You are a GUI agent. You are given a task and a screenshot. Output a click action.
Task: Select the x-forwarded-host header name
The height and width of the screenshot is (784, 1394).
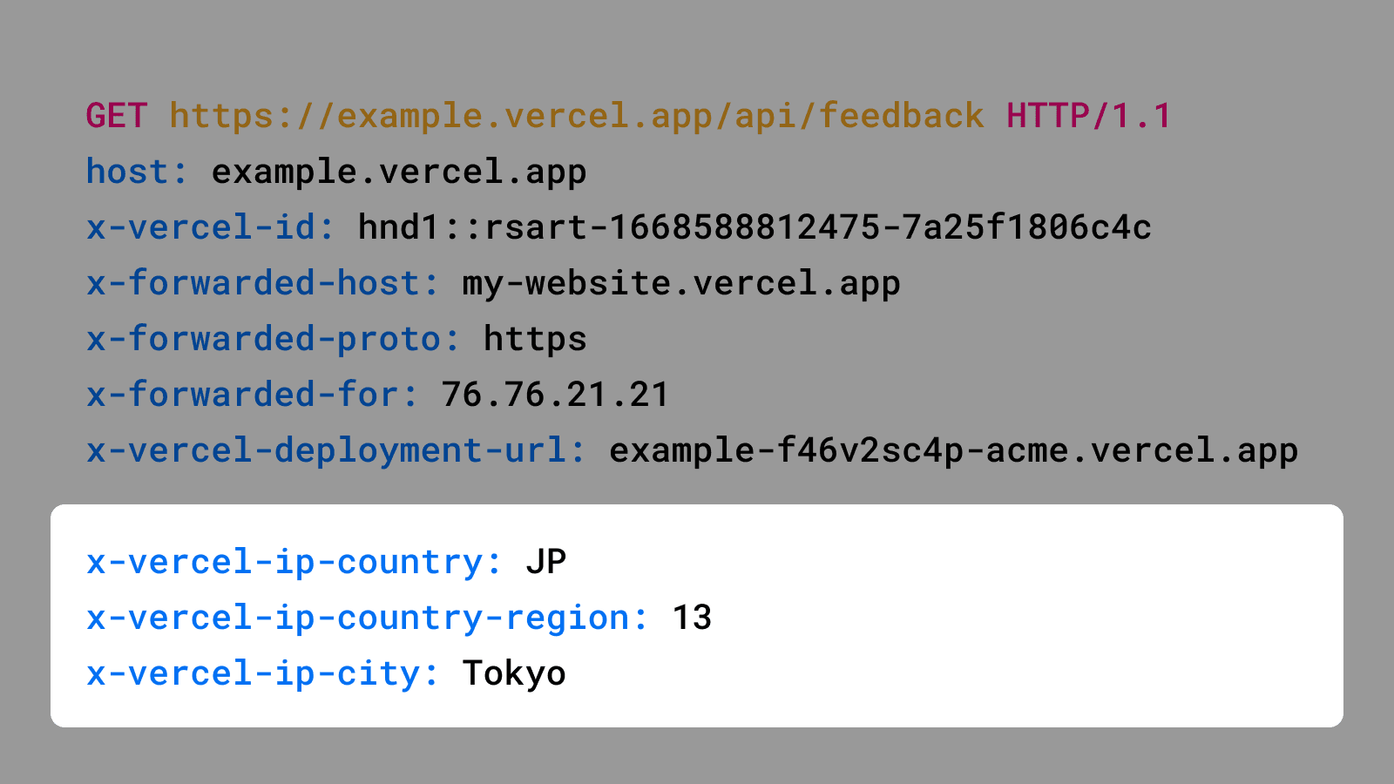pos(262,283)
